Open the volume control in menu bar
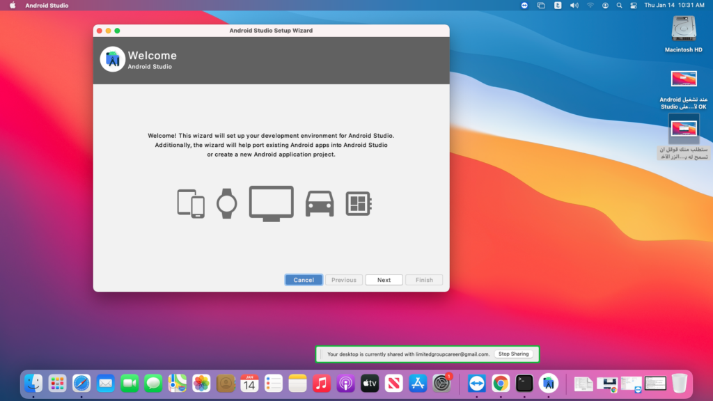713x401 pixels. (x=574, y=6)
